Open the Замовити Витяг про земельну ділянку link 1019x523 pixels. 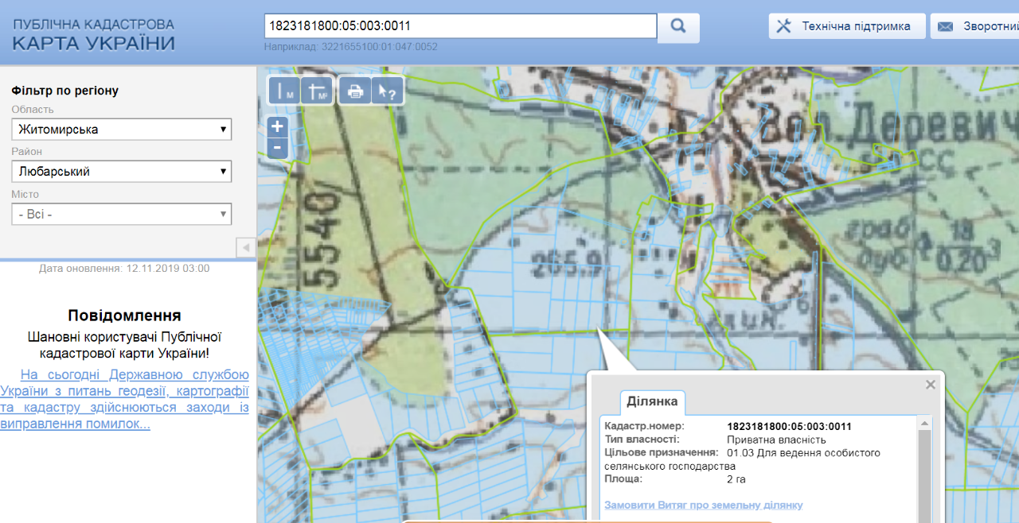click(x=703, y=506)
